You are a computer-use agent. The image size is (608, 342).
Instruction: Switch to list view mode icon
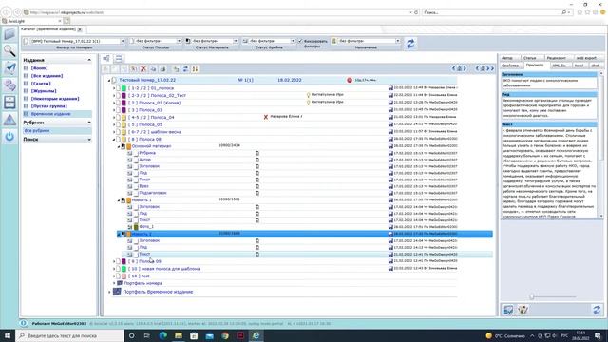click(x=119, y=59)
